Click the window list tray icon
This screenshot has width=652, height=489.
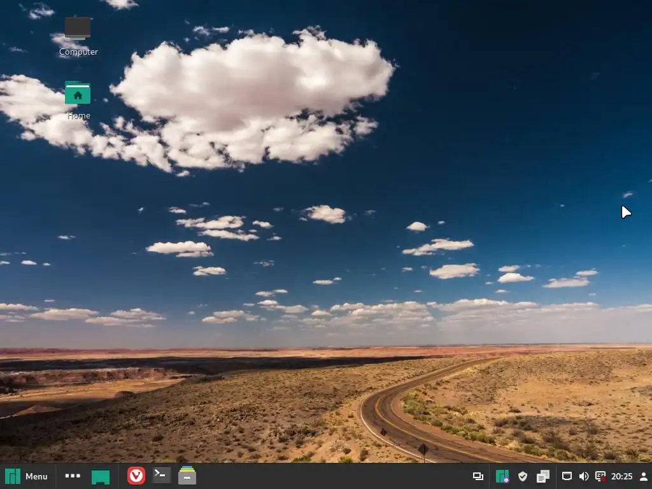(x=478, y=476)
